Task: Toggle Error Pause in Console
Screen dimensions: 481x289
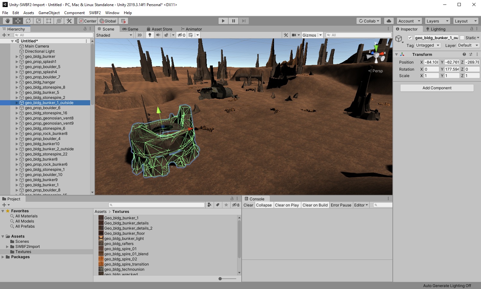Action: [341, 205]
